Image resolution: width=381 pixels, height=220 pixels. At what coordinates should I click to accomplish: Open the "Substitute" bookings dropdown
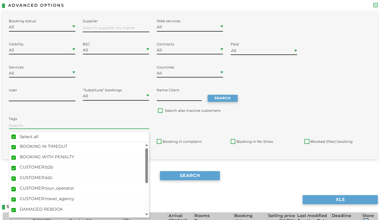click(x=116, y=96)
